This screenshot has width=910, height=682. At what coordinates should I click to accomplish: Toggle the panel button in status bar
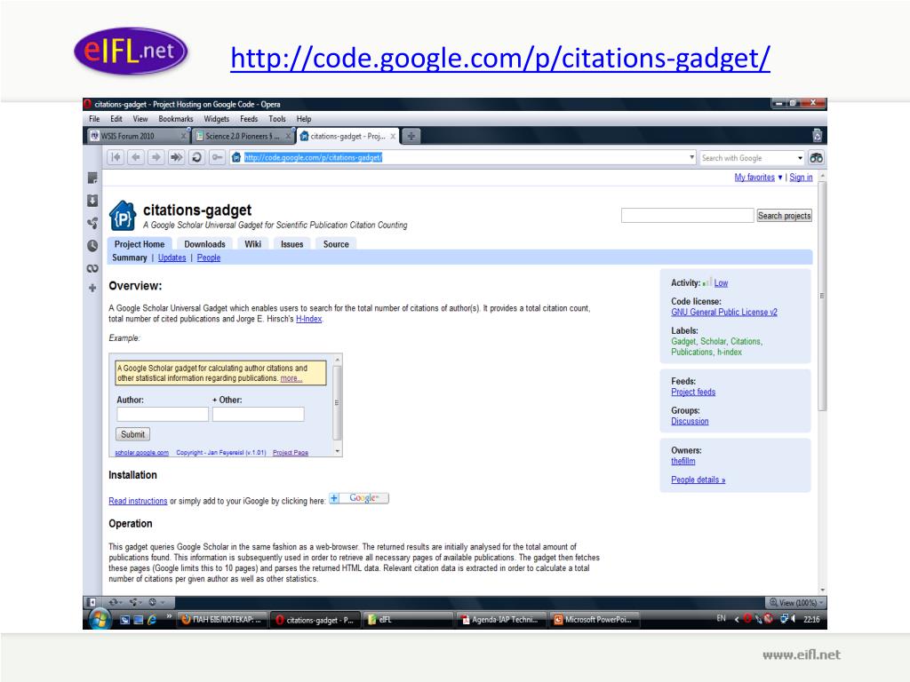(x=92, y=603)
